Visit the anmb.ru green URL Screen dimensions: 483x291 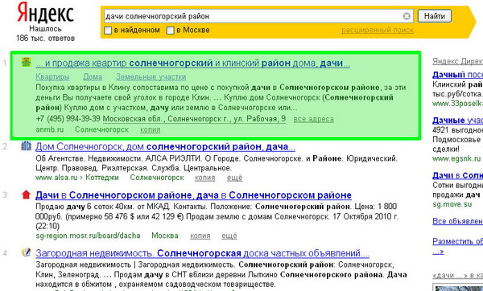tap(50, 129)
